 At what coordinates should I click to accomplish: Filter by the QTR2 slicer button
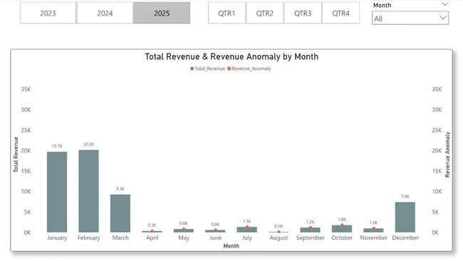click(x=264, y=13)
